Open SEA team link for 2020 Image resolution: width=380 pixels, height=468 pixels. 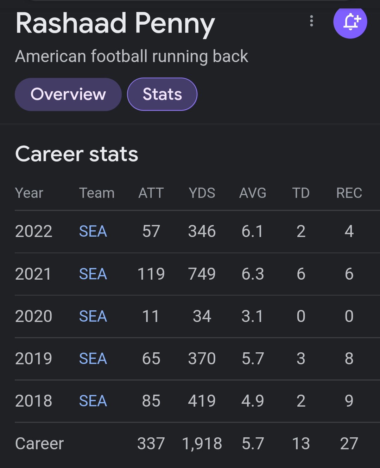click(93, 316)
